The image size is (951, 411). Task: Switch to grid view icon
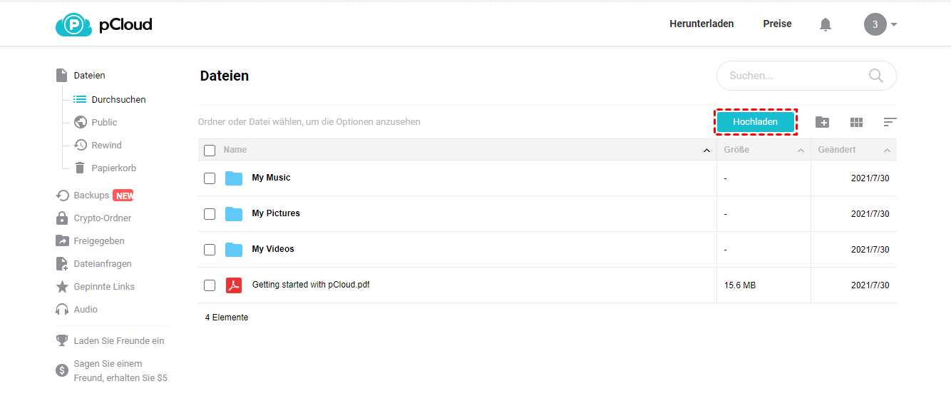pos(856,122)
